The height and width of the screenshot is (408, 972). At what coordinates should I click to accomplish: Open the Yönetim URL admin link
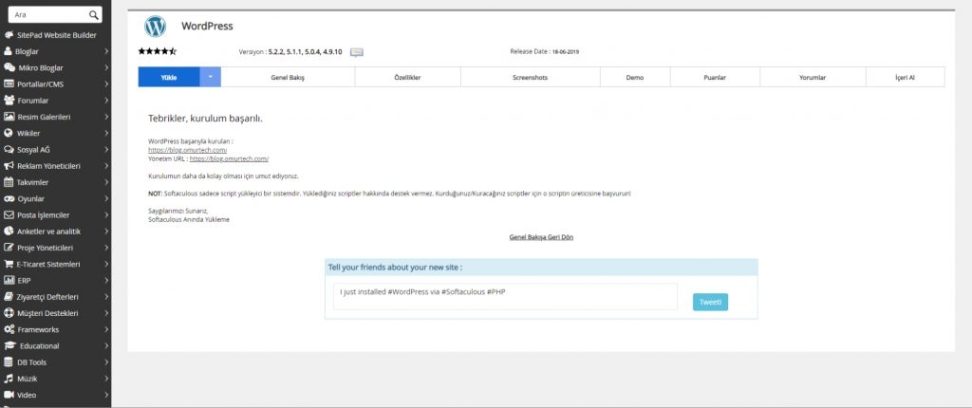tap(229, 158)
